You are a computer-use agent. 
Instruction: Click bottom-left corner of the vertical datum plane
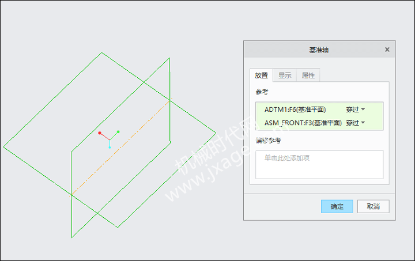click(x=71, y=237)
